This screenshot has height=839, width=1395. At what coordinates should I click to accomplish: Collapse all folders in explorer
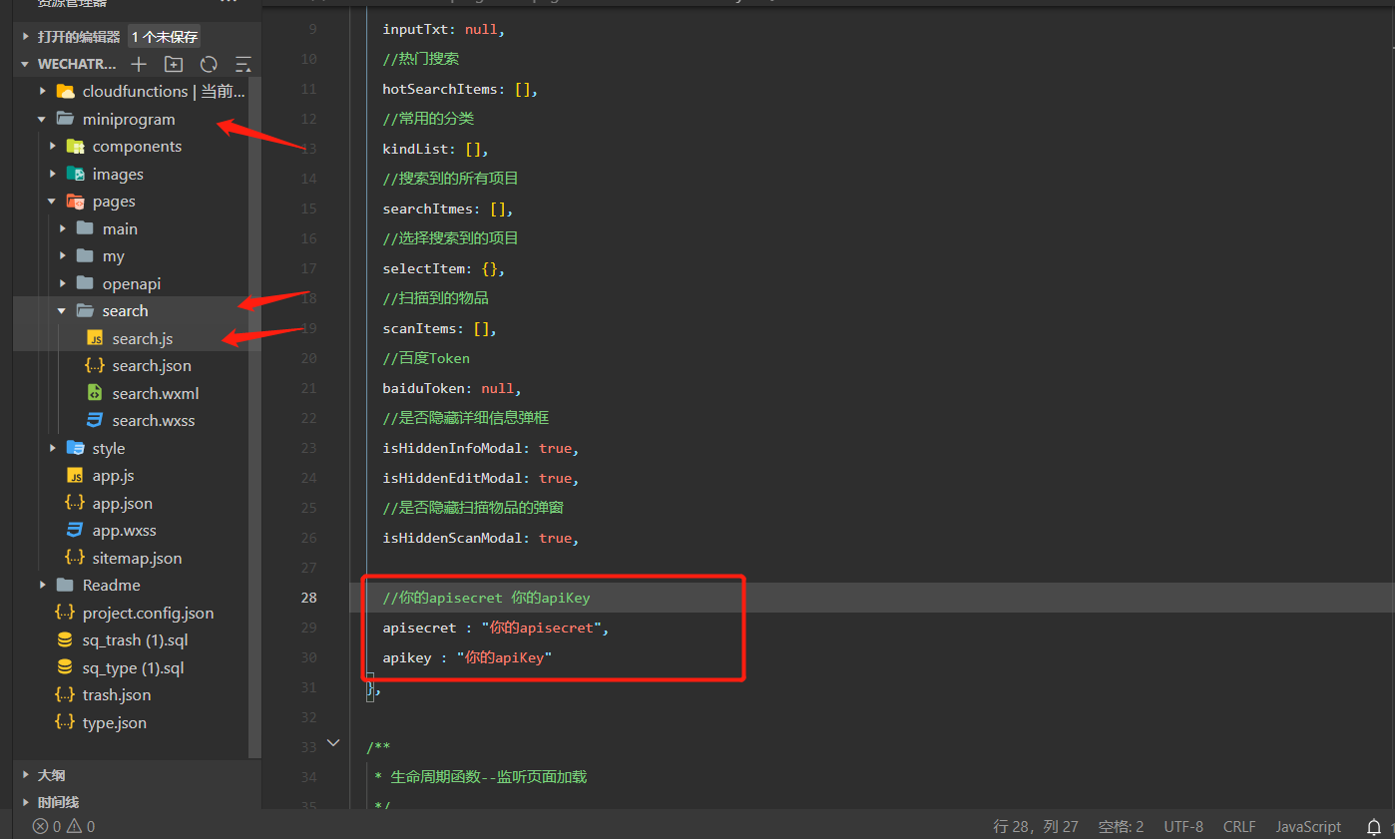[x=242, y=64]
